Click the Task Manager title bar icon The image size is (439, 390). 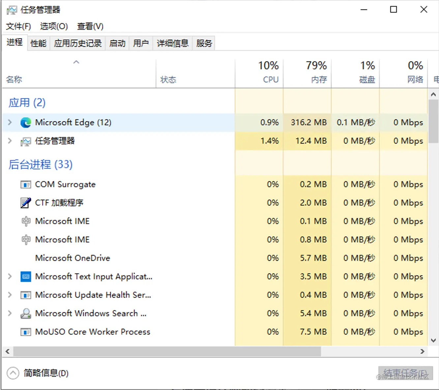[x=12, y=10]
